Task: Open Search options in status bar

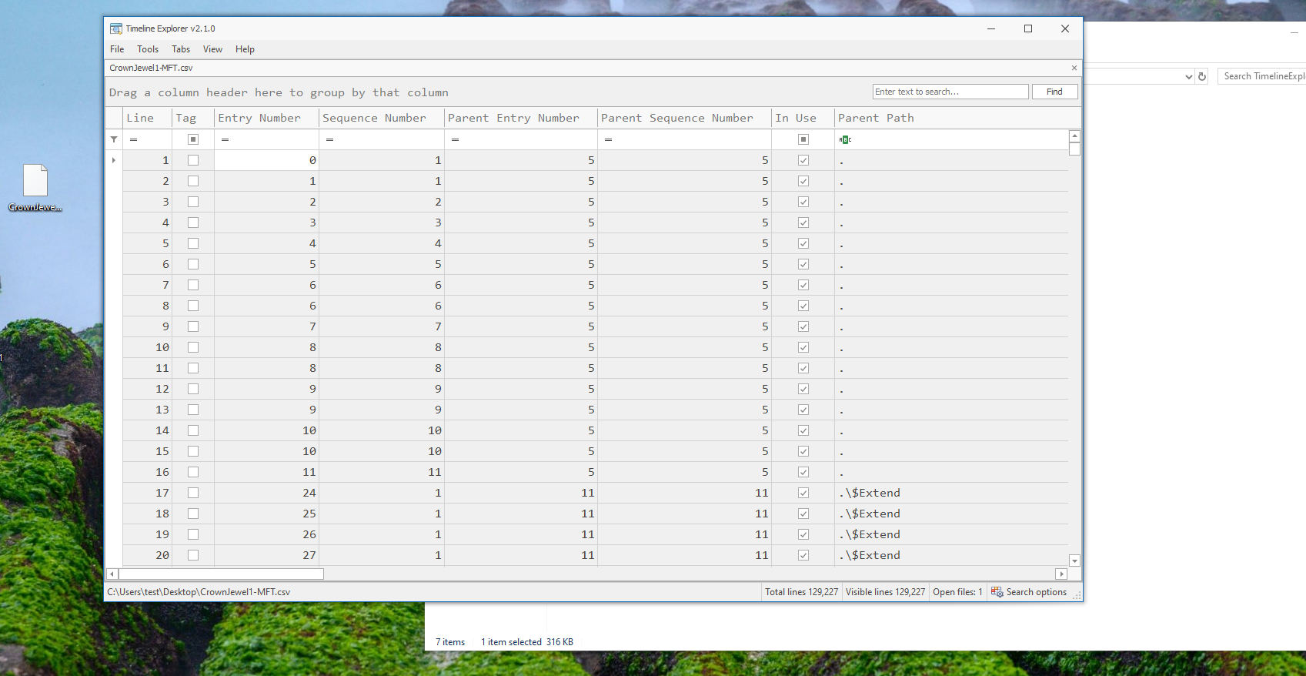Action: pos(1029,592)
